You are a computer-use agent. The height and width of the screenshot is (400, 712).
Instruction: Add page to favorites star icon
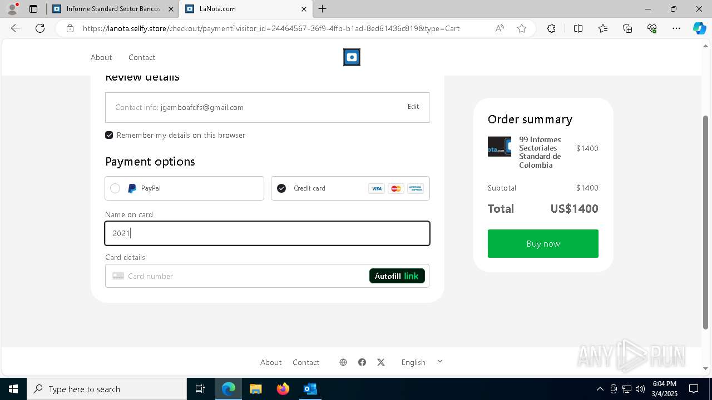coord(522,28)
